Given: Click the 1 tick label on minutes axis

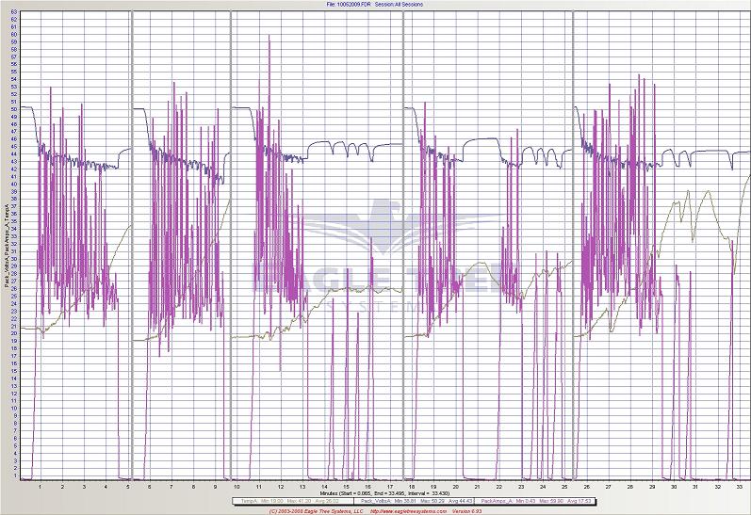Looking at the screenshot, I should coord(41,486).
